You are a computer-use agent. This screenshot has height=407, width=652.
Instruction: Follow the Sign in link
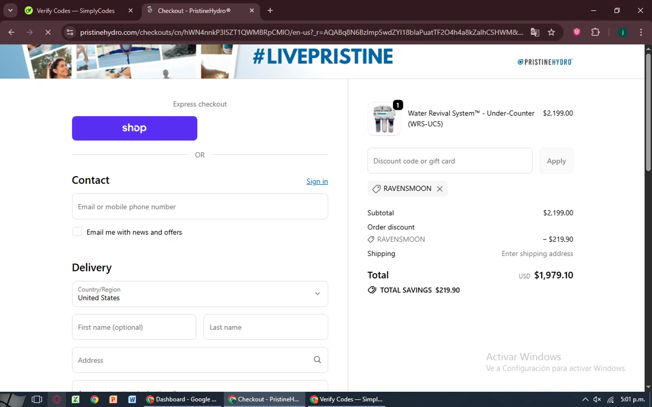317,181
